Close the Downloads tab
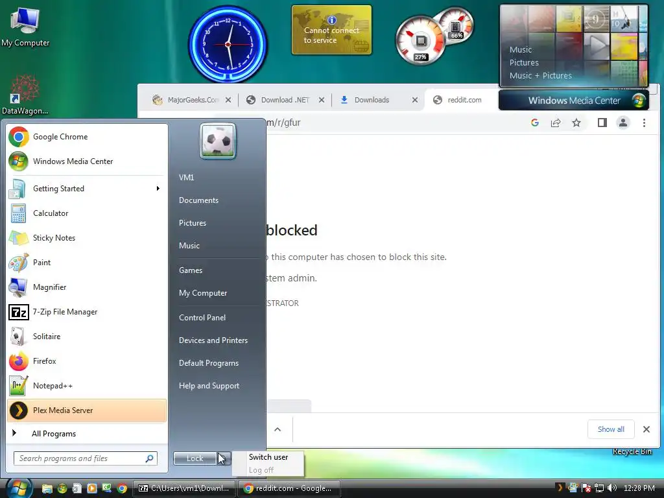The width and height of the screenshot is (664, 498). tap(415, 100)
